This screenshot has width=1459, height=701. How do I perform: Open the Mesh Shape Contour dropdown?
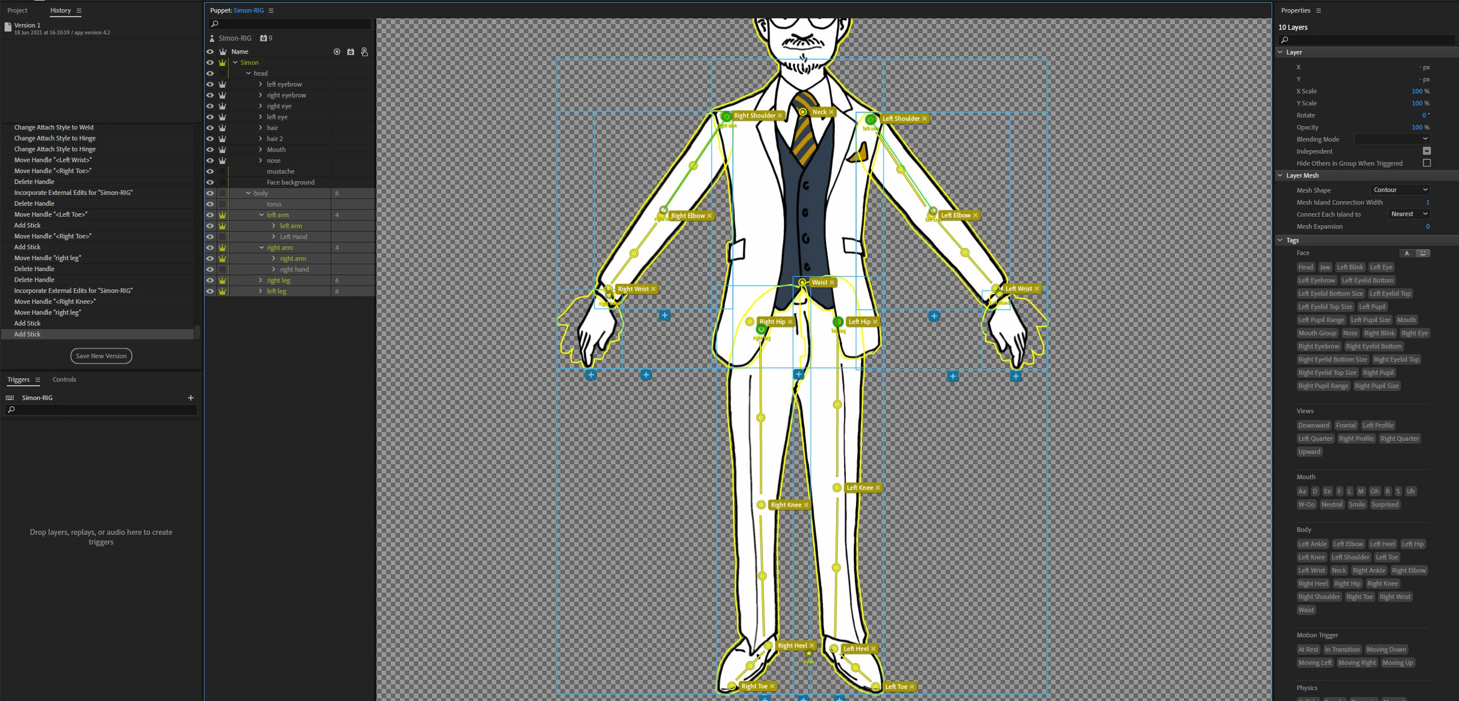click(1400, 190)
